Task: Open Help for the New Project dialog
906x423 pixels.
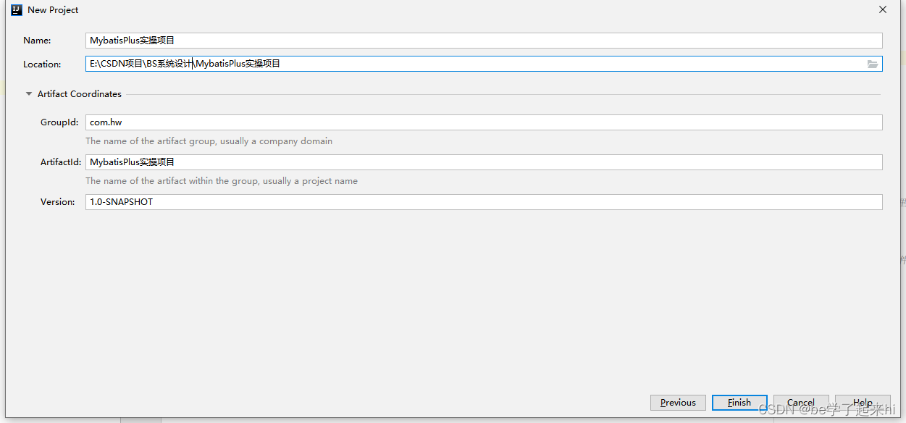Action: pos(863,403)
